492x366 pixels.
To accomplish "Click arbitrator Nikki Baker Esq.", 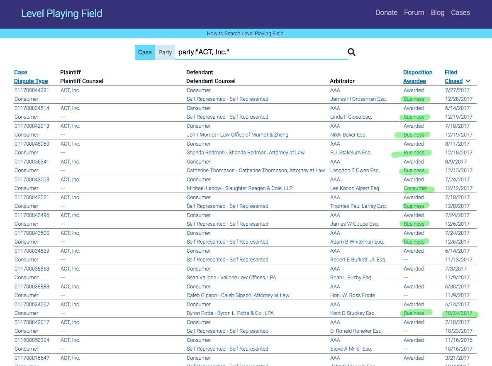I will (x=348, y=135).
